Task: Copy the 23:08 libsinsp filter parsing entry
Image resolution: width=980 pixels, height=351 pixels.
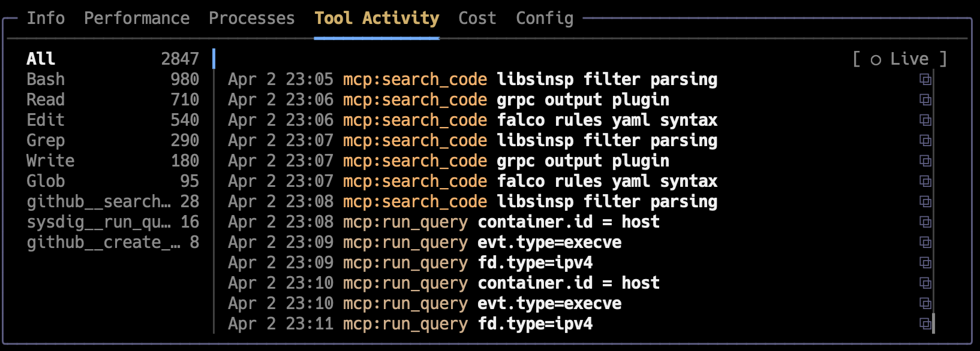Action: click(x=925, y=201)
